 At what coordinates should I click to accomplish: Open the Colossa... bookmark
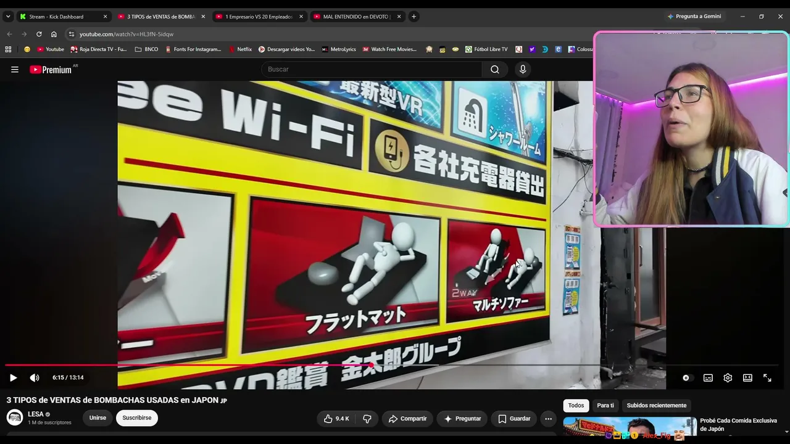click(x=580, y=49)
